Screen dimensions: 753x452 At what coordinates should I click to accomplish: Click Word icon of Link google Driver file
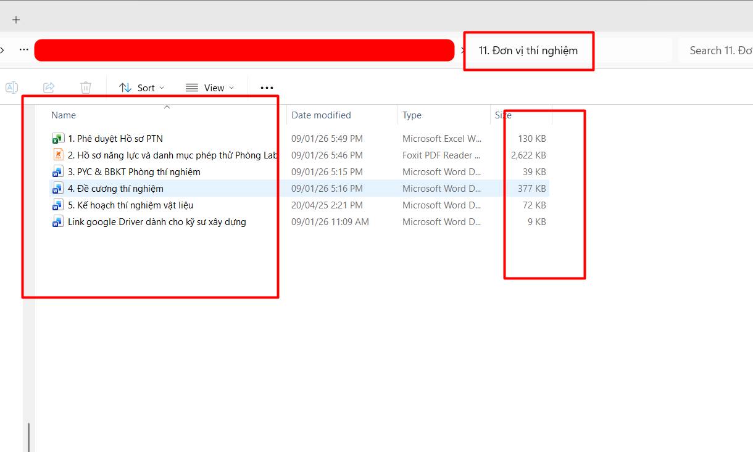click(58, 221)
